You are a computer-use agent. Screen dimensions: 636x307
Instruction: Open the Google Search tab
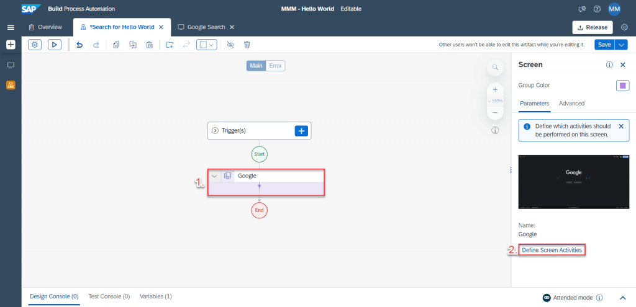(206, 27)
